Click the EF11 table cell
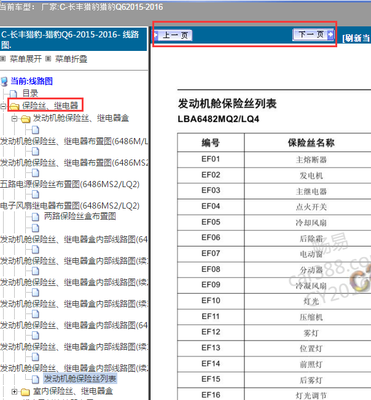This screenshot has height=400, width=371. (x=211, y=317)
